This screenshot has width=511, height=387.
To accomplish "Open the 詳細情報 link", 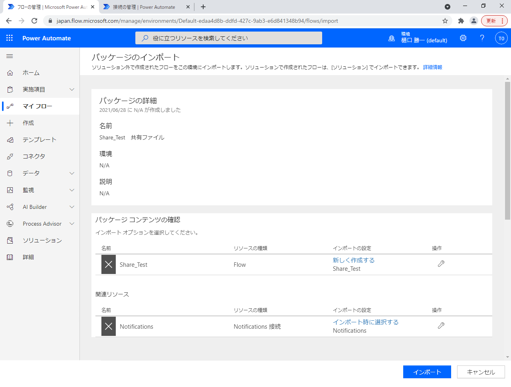I will 433,67.
